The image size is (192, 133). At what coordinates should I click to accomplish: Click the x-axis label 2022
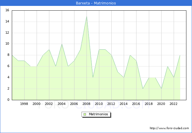tap(173, 104)
